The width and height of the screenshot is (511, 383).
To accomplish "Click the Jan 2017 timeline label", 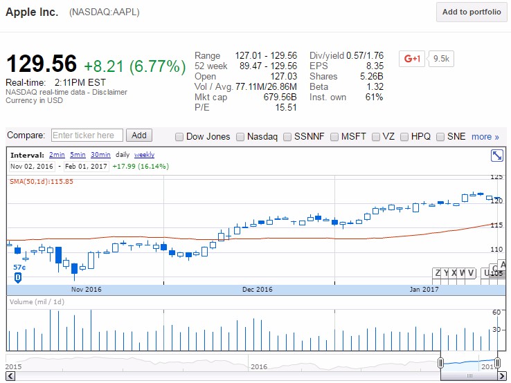I will click(x=424, y=290).
